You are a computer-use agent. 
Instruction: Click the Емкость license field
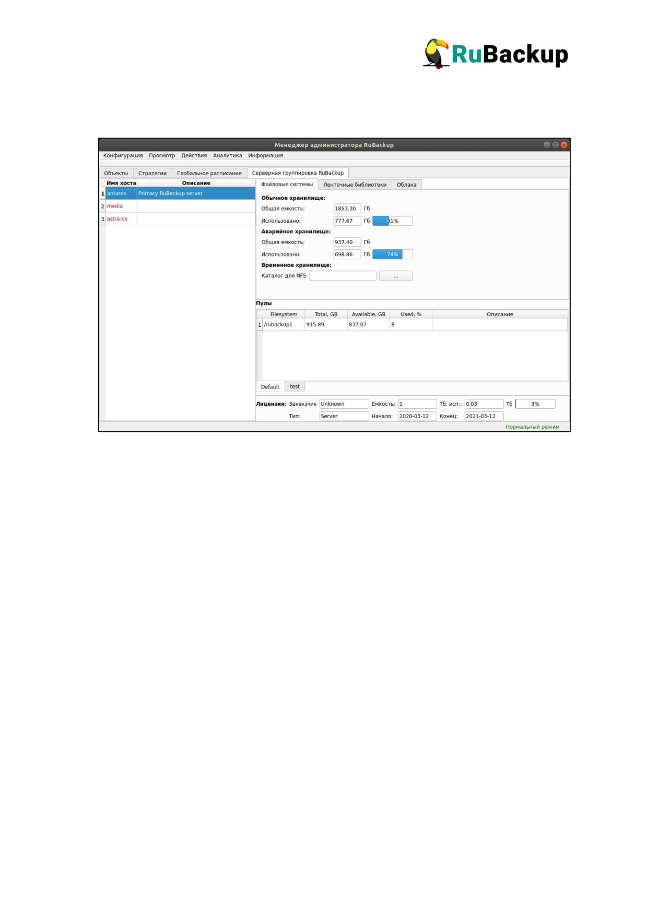tap(417, 404)
